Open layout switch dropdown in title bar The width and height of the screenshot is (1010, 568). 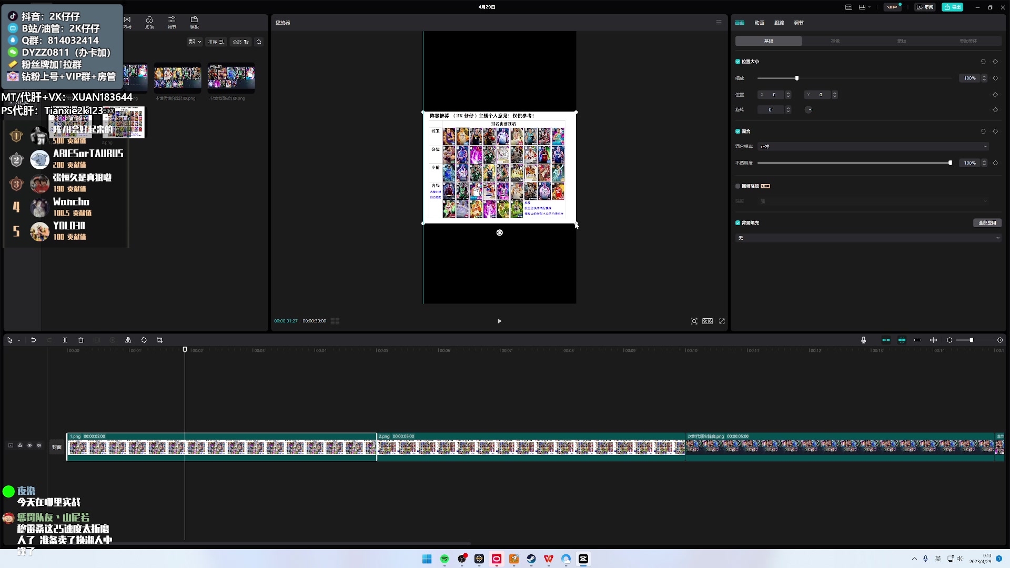coord(864,7)
